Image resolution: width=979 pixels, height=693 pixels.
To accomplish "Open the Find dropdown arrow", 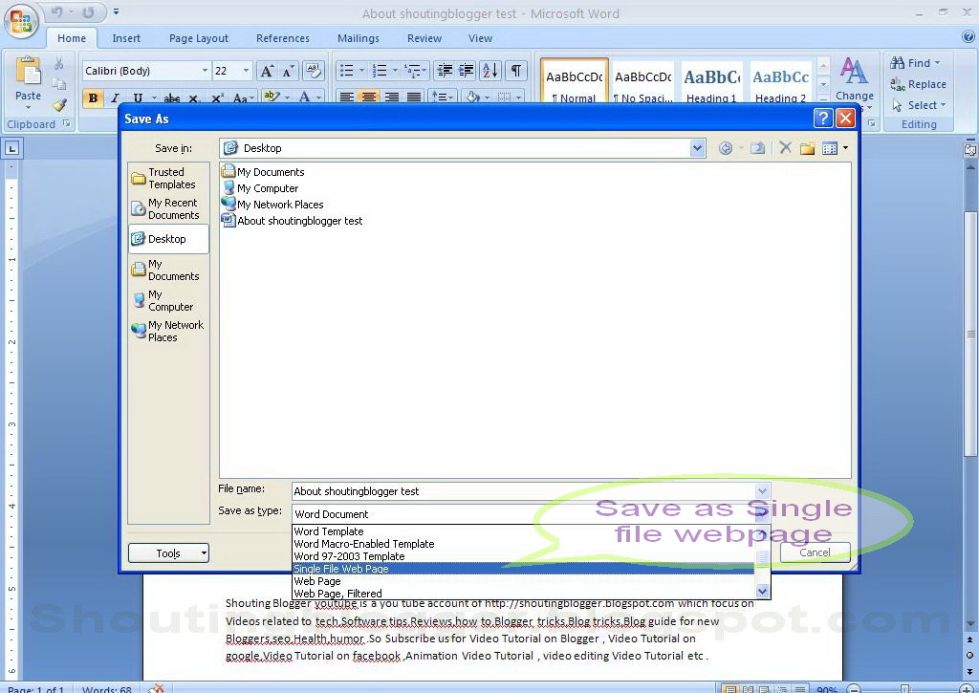I will pyautogui.click(x=937, y=63).
